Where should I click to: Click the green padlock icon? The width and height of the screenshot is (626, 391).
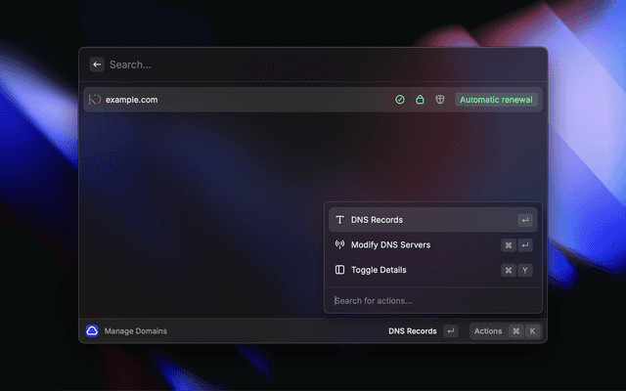tap(420, 100)
